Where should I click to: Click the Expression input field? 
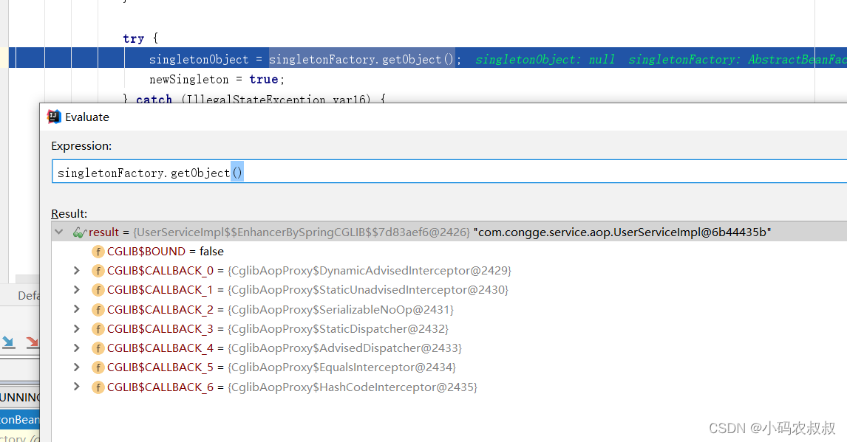coord(449,171)
